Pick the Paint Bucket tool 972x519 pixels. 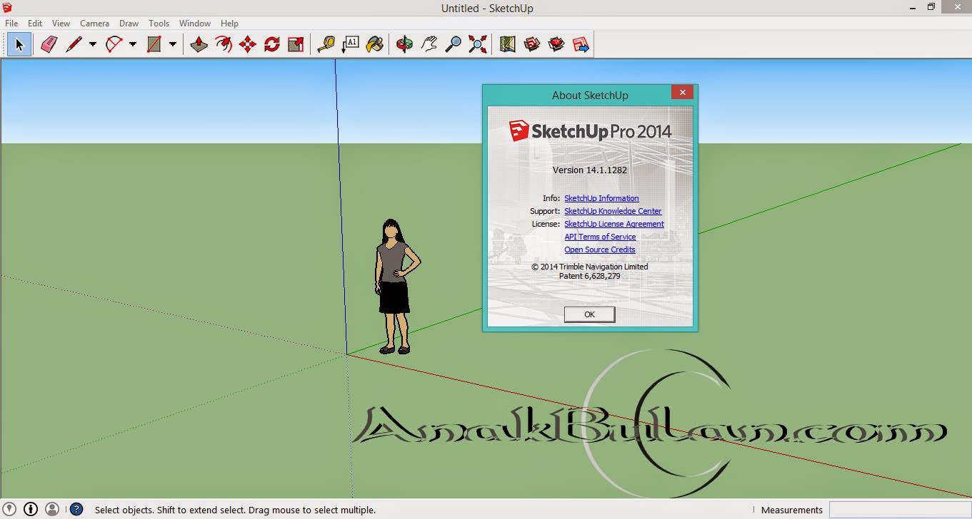click(374, 45)
